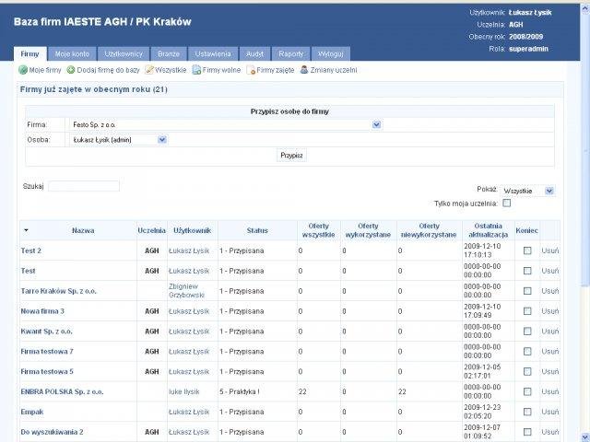Click the sort arrow beside Nazwa header
This screenshot has width=590, height=442.
[26, 230]
